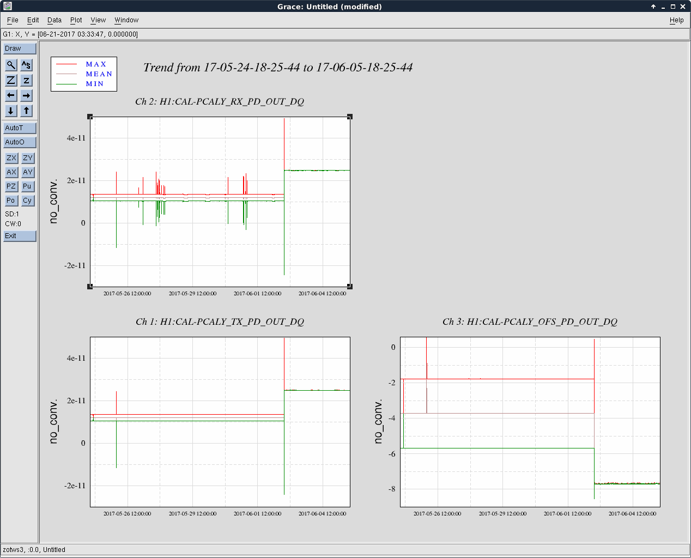
Task: Click the no_conv. y-axis label of Ch 3 graph
Action: 379,422
